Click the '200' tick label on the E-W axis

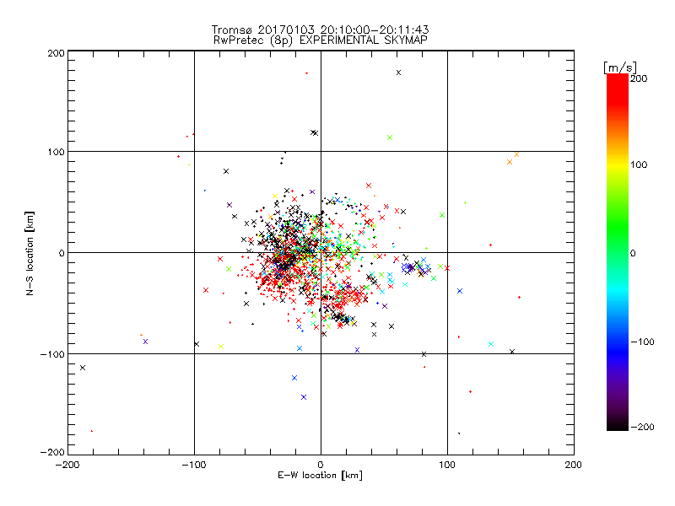point(574,465)
